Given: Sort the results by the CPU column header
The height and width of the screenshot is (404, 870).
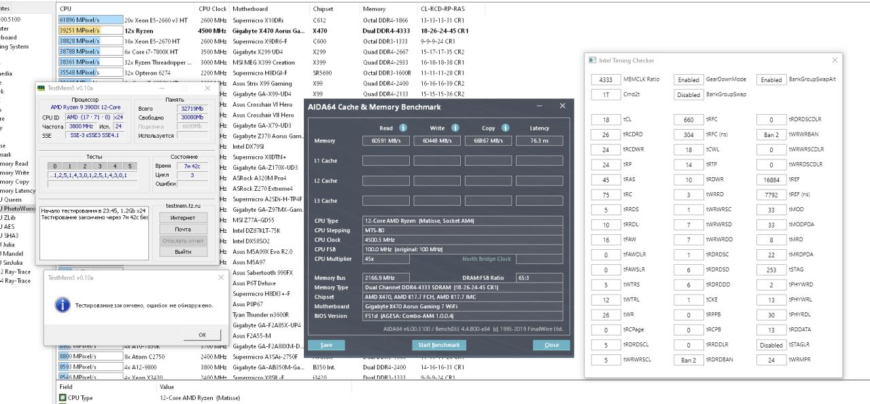Looking at the screenshot, I should click(126, 9).
